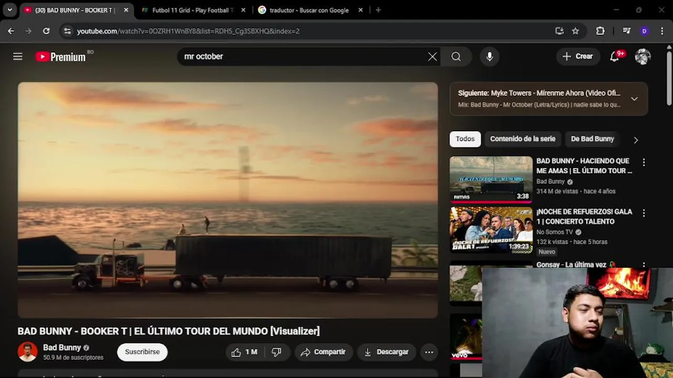The image size is (673, 378).
Task: Open the YouTube hamburger guide menu
Action: [18, 56]
